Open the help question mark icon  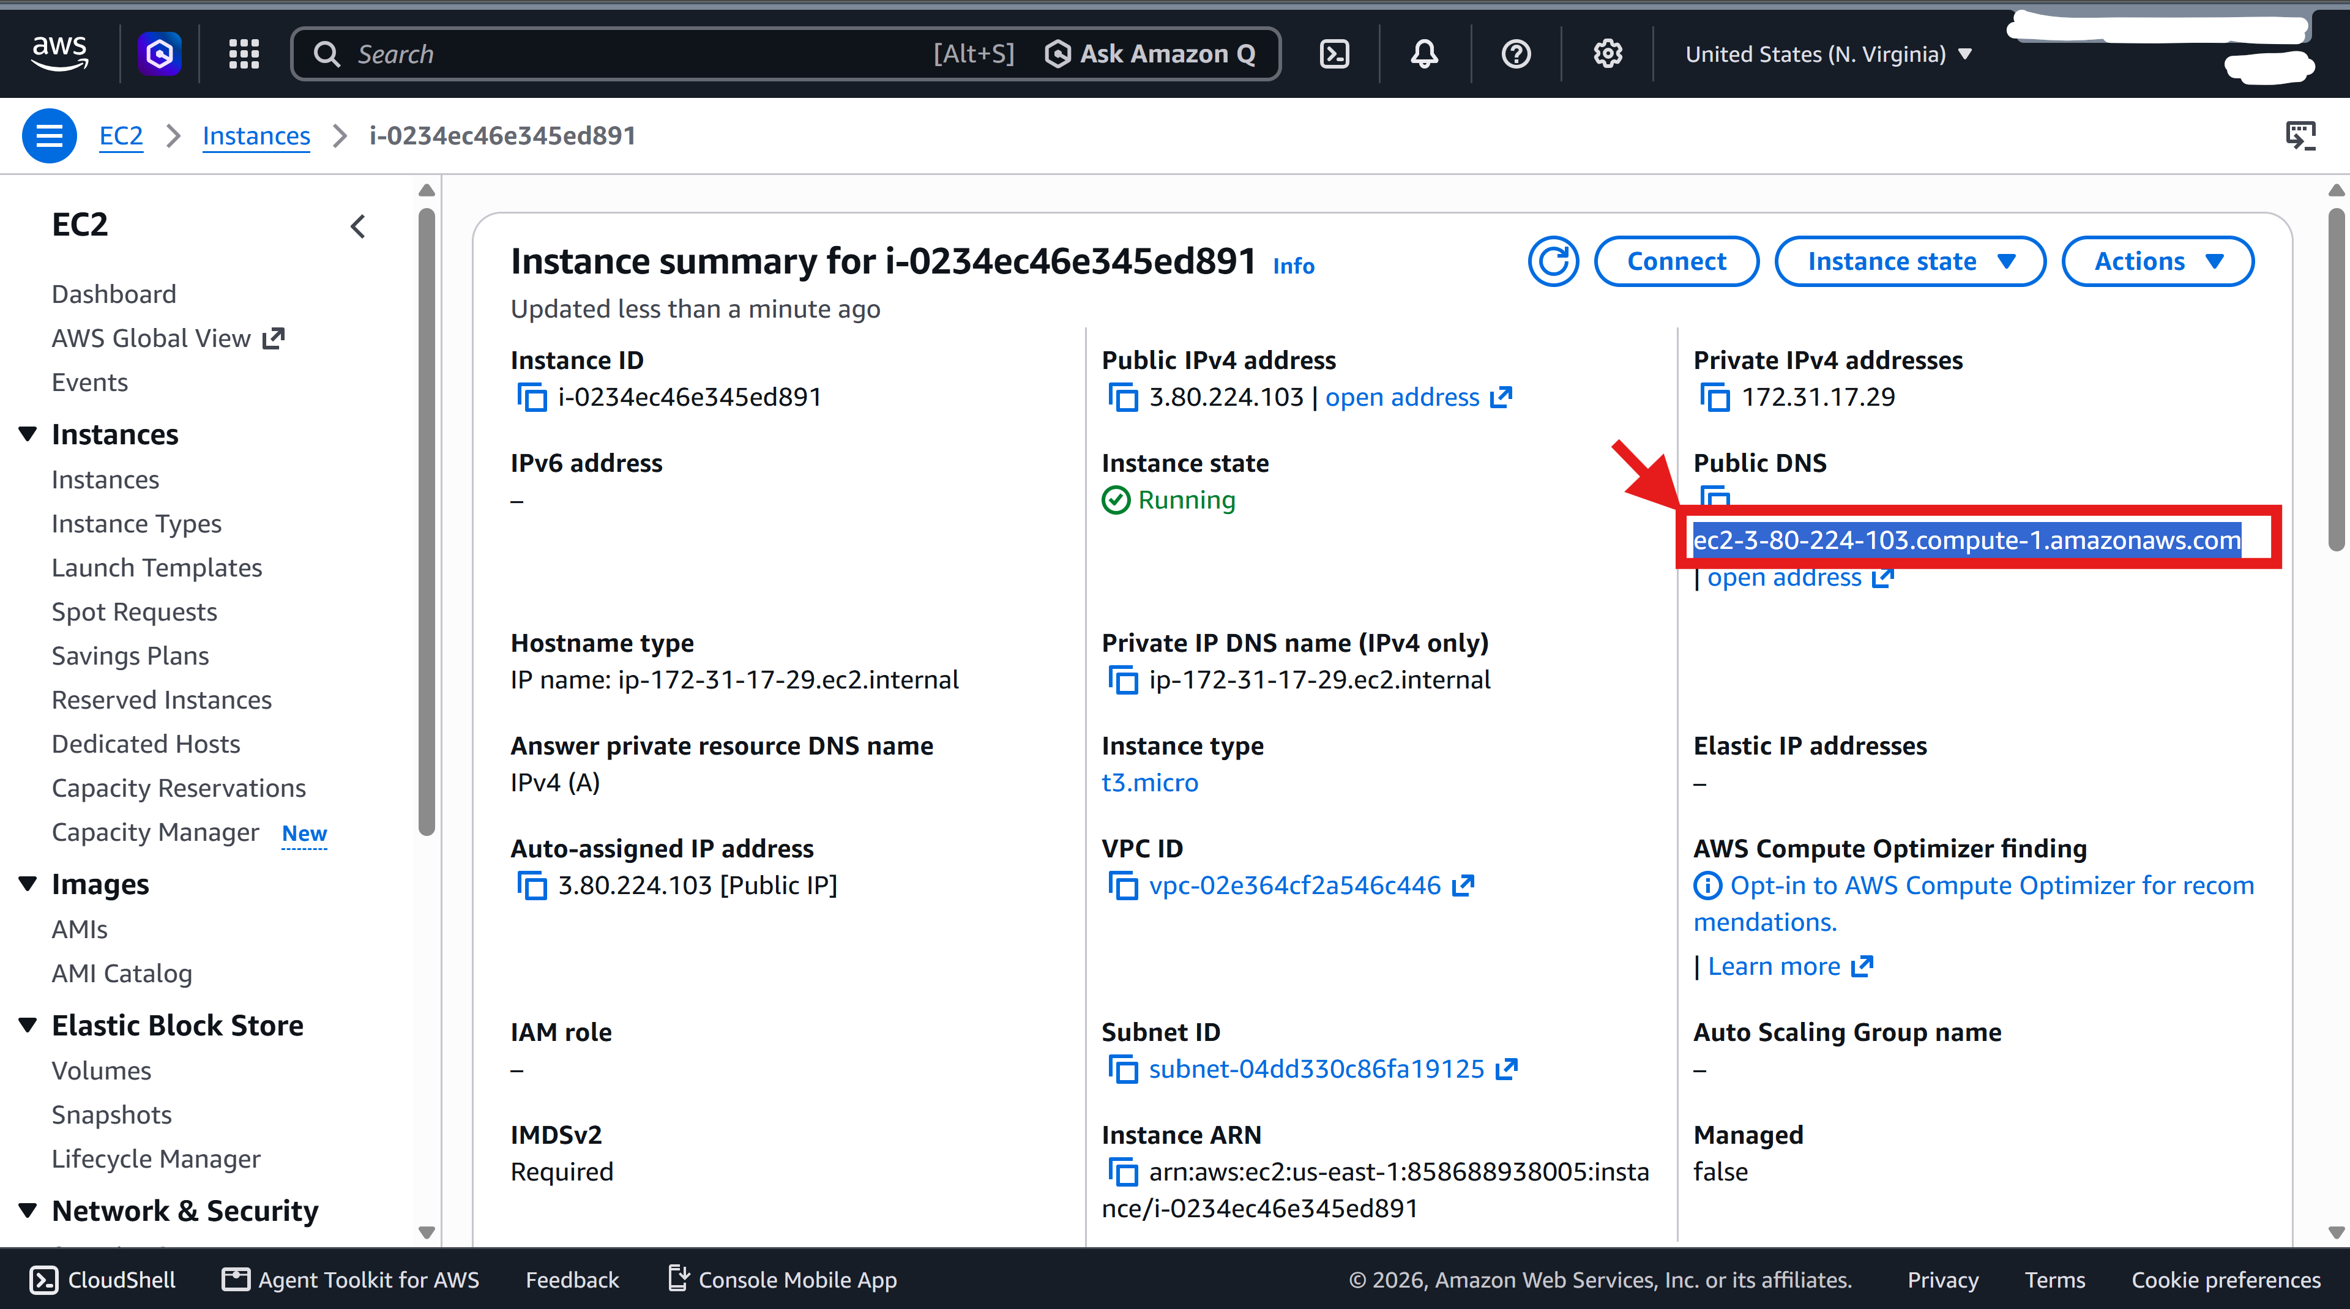click(1515, 54)
